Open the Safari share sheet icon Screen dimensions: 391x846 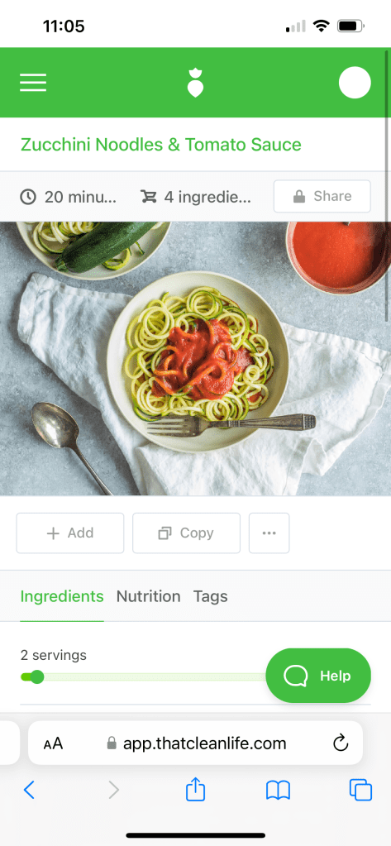(196, 789)
